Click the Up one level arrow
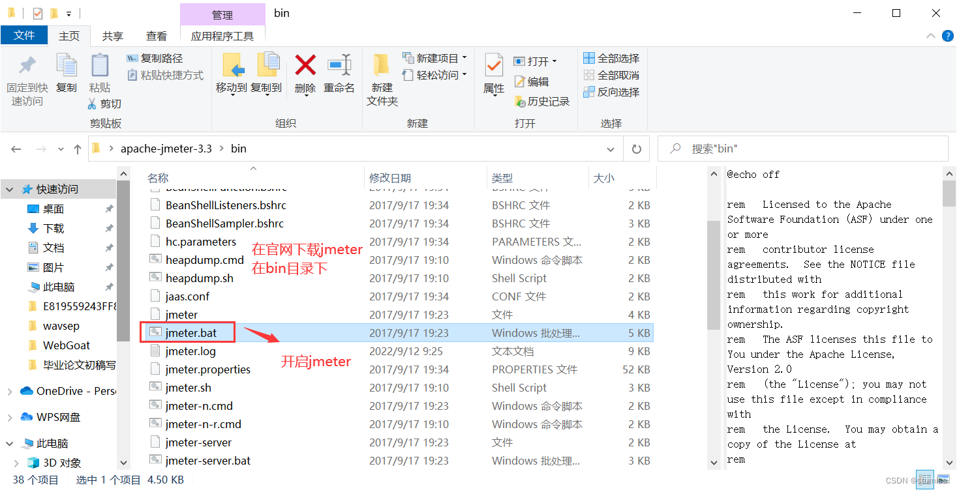957x490 pixels. (x=78, y=149)
